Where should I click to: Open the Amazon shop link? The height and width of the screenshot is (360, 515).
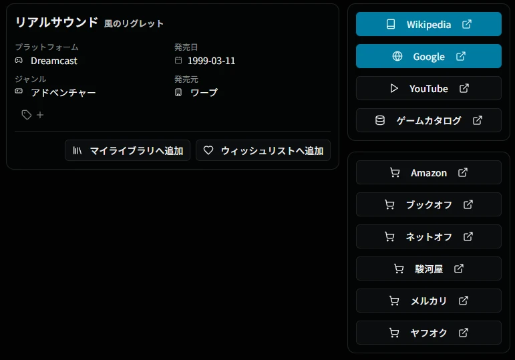pos(429,172)
